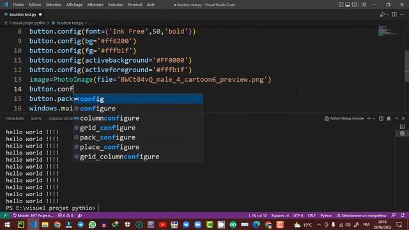409x230 pixels.
Task: Click 'Sélectionner un interpréteur' warning
Action: click(362, 215)
